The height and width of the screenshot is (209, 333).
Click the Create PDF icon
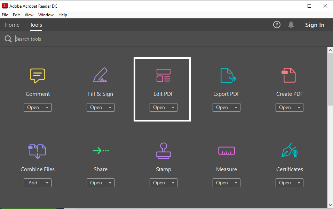[x=288, y=75]
